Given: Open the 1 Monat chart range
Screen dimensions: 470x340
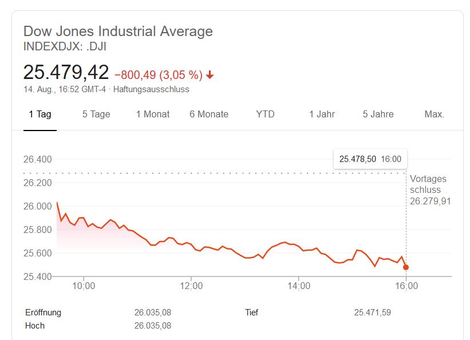Looking at the screenshot, I should (153, 114).
